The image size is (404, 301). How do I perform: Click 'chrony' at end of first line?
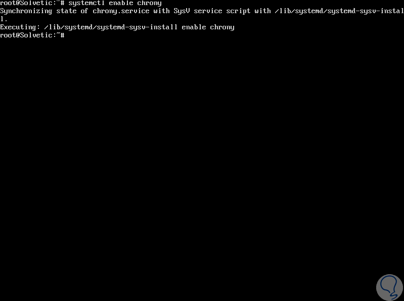(x=150, y=3)
